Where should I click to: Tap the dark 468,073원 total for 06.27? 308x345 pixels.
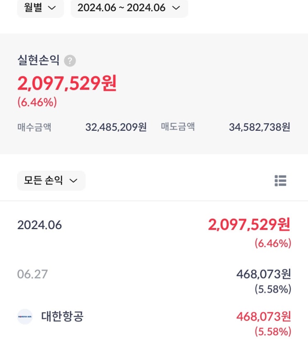coord(264,274)
